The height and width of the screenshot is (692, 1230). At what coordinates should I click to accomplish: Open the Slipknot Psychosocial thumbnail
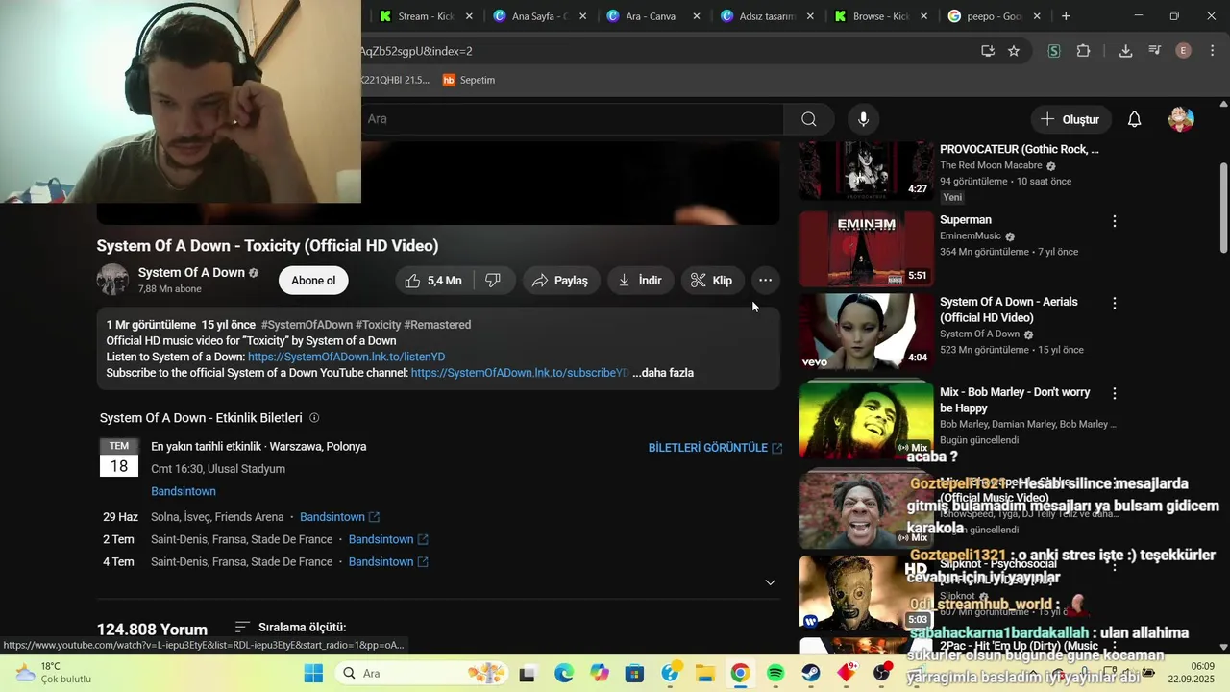(x=866, y=593)
